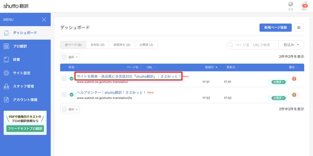Tick the bottom 選択 select-all checkbox
Screen dimensions: 313x156
pos(64,110)
